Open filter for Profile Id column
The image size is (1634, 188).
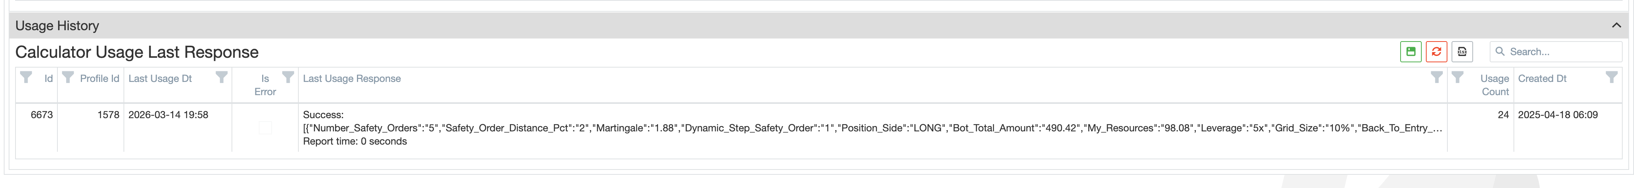pos(68,77)
